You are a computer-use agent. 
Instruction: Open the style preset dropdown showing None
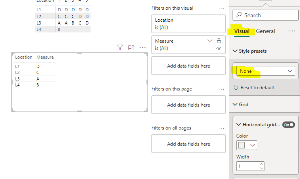pos(266,71)
